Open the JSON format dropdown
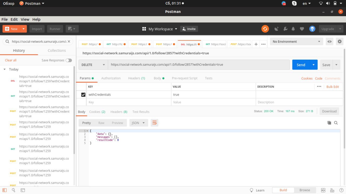Image resolution: width=346 pixels, height=194 pixels. click(138, 123)
